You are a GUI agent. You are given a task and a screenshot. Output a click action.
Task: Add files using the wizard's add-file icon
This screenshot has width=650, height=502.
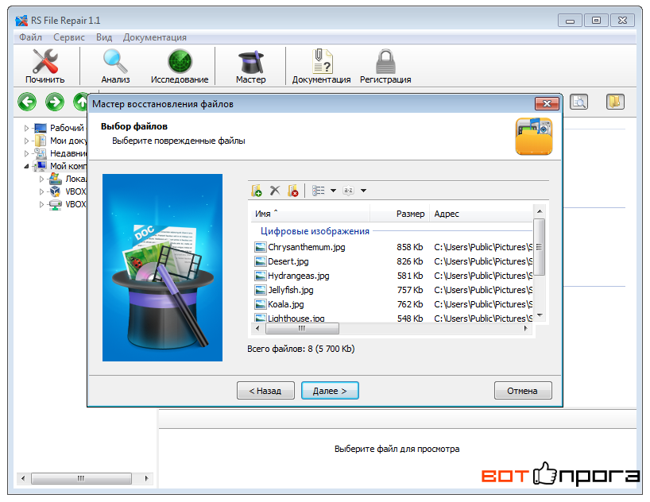[x=257, y=191]
